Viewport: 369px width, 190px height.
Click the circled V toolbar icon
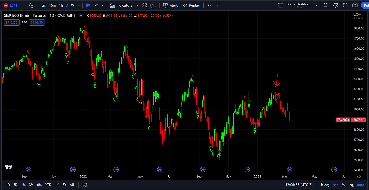pos(153,5)
